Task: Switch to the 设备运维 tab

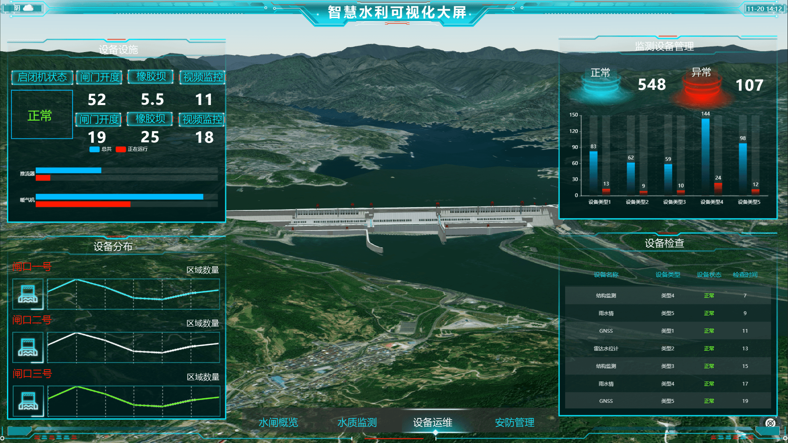Action: click(x=433, y=422)
